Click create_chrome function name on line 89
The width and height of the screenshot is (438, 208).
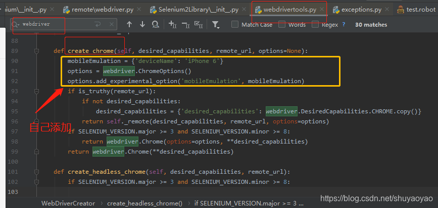pyautogui.click(x=91, y=51)
